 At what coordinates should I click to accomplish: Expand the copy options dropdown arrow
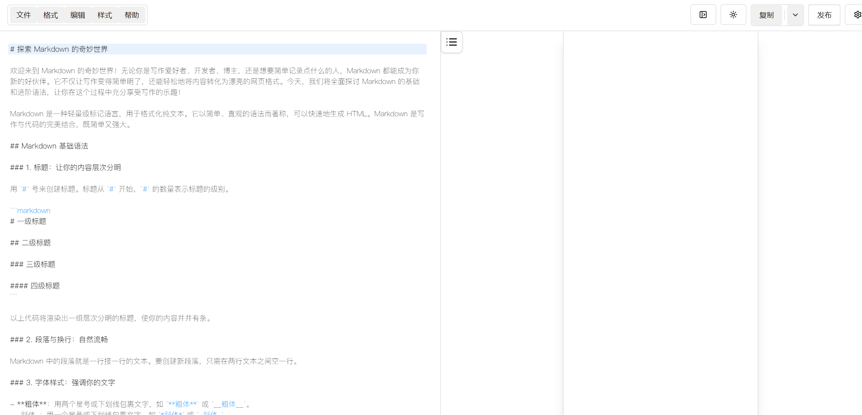[x=795, y=15]
